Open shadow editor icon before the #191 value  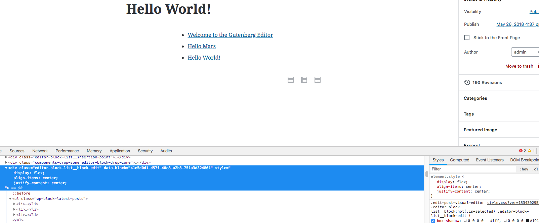point(505,221)
